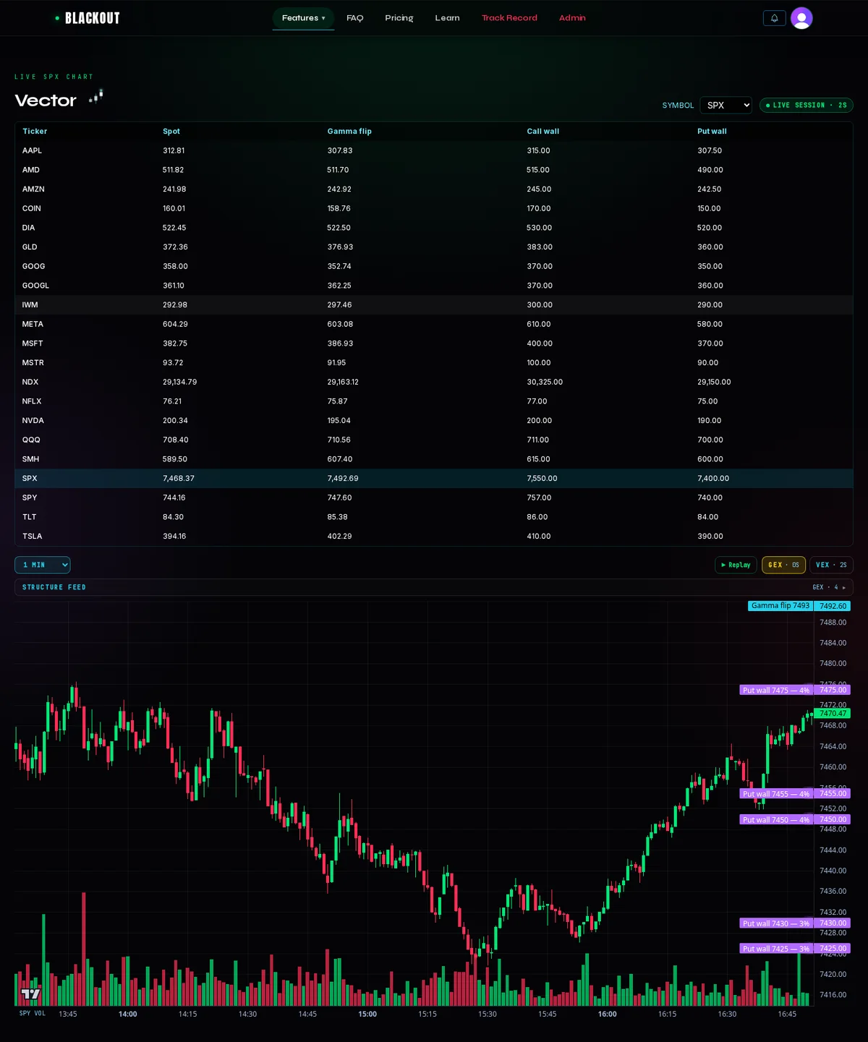Sort by the Spot column header
This screenshot has height=1042, width=868.
click(171, 132)
